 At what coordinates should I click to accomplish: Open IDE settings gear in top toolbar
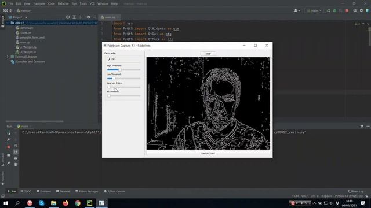[x=361, y=10]
